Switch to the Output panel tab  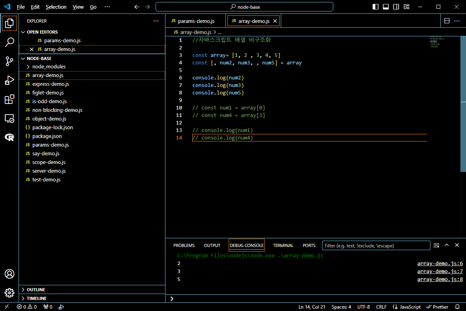(212, 245)
